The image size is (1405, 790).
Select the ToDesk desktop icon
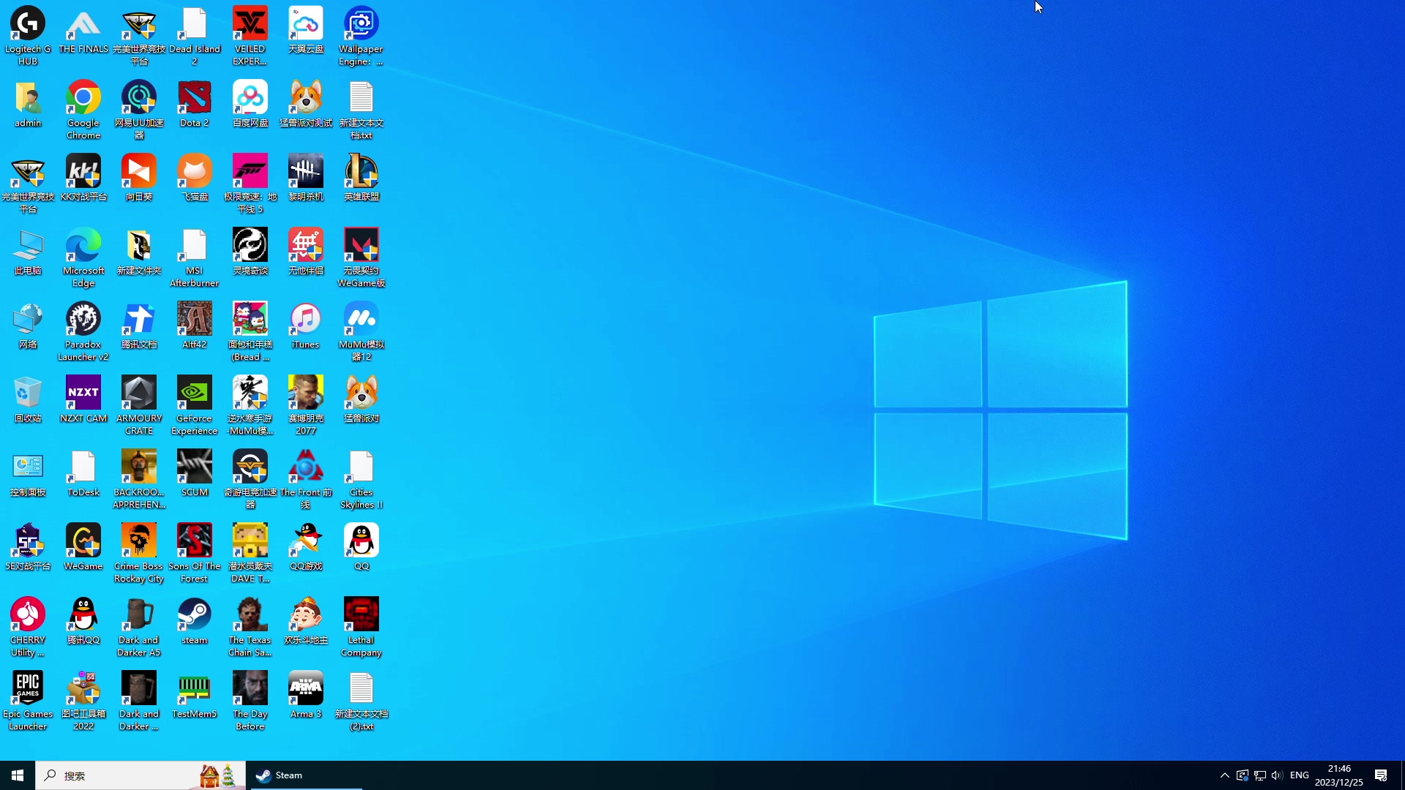[x=83, y=473]
